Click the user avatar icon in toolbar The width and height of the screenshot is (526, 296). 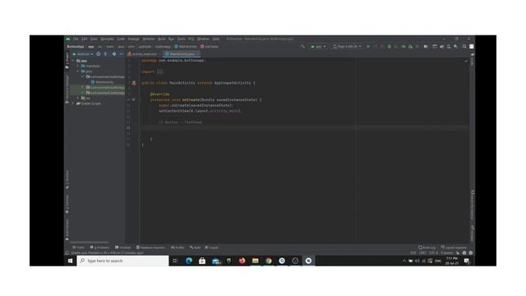coord(471,47)
